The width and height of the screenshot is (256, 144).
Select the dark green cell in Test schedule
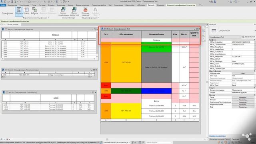pyautogui.click(x=126, y=91)
